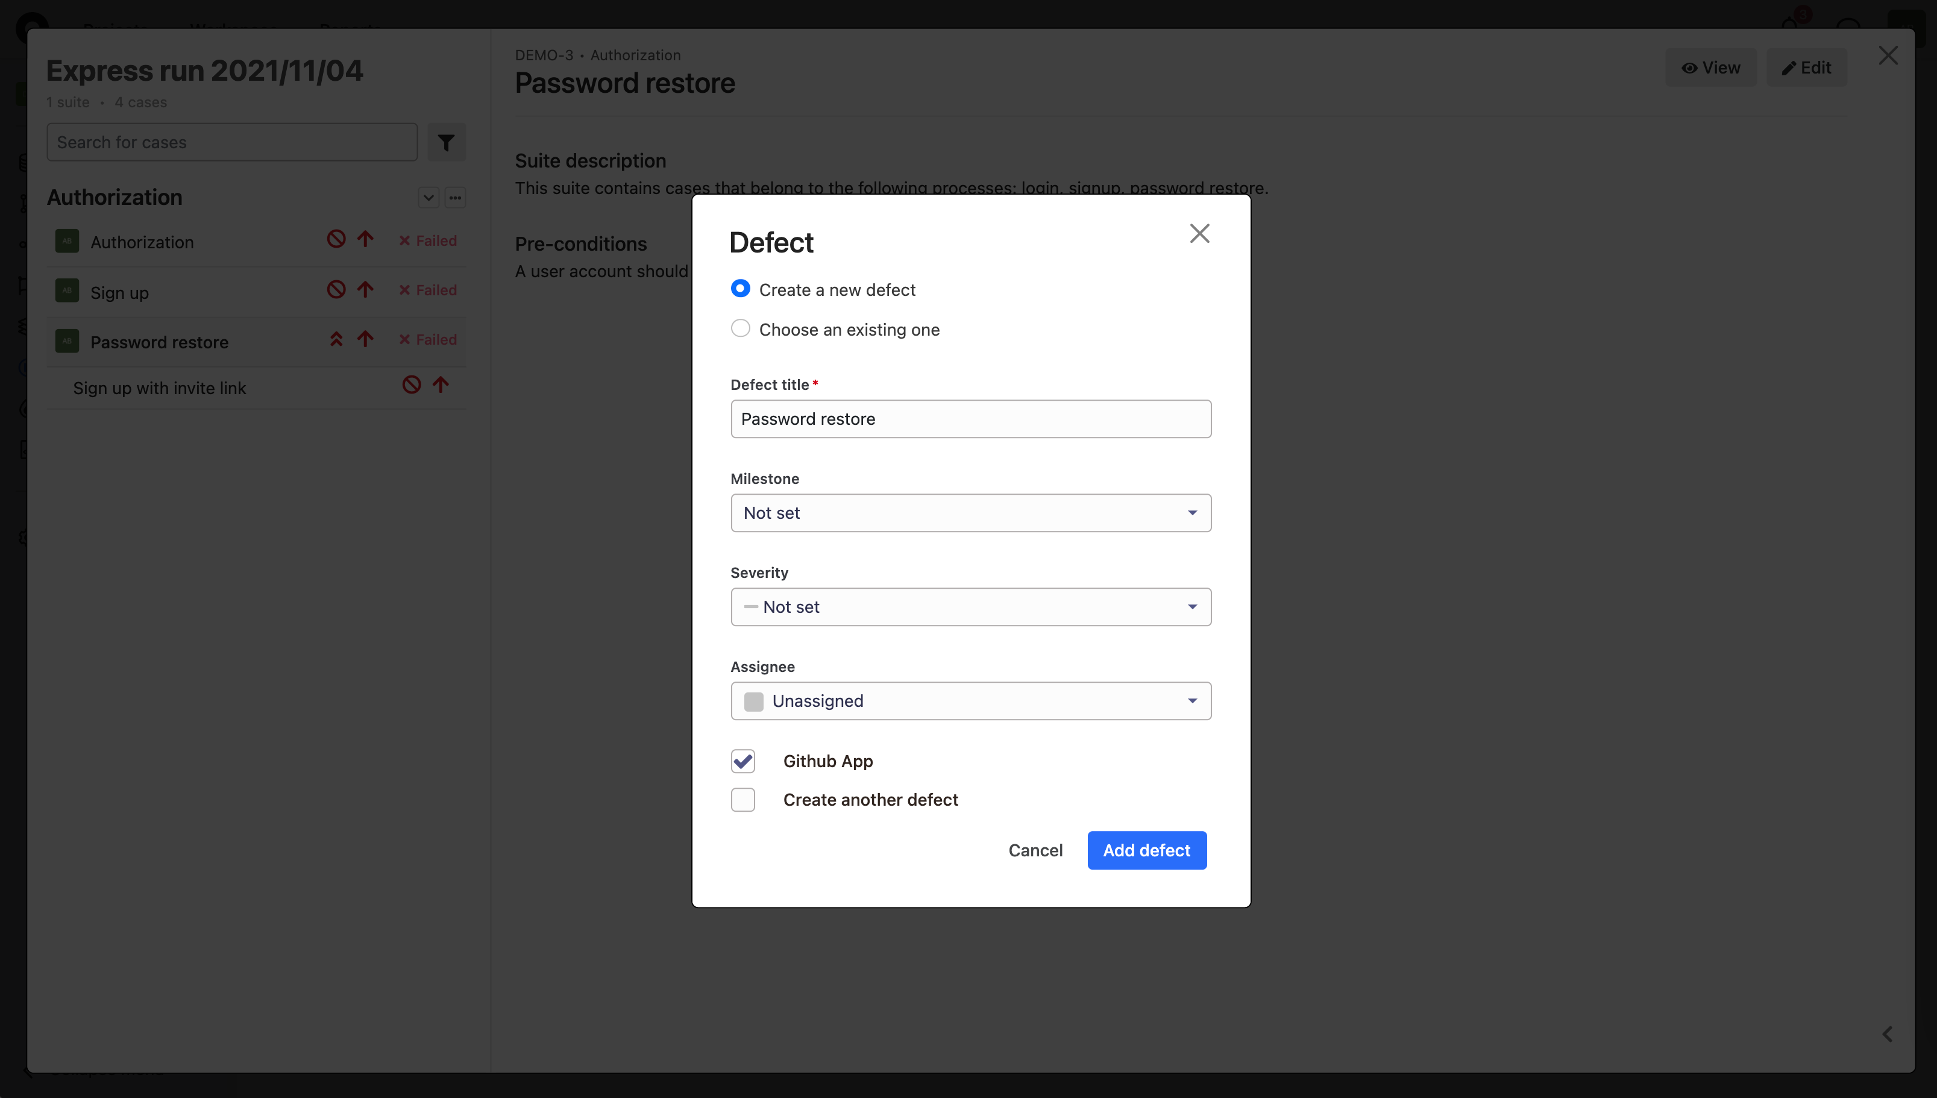Select the Password restore case row
The image size is (1937, 1098).
click(256, 341)
